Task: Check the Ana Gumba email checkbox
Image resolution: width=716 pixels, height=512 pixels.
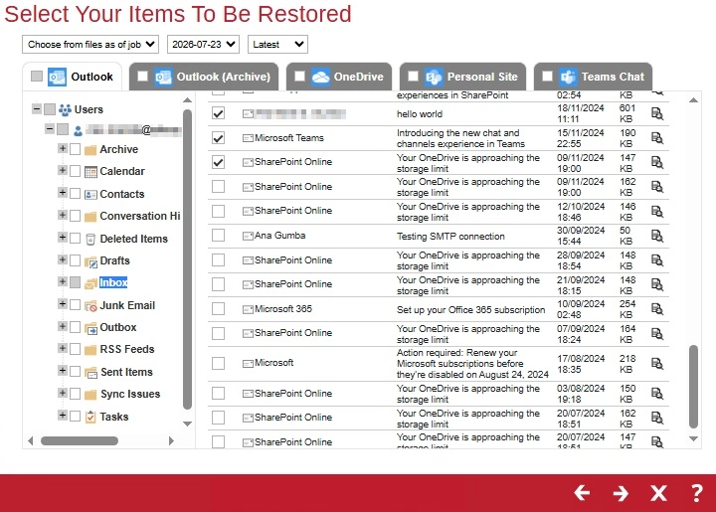Action: point(218,236)
